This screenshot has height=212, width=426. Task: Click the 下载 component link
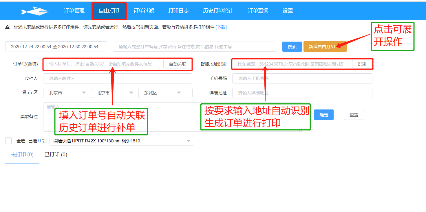(221, 27)
